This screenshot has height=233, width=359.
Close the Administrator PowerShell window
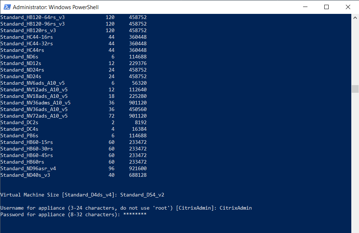(348, 7)
